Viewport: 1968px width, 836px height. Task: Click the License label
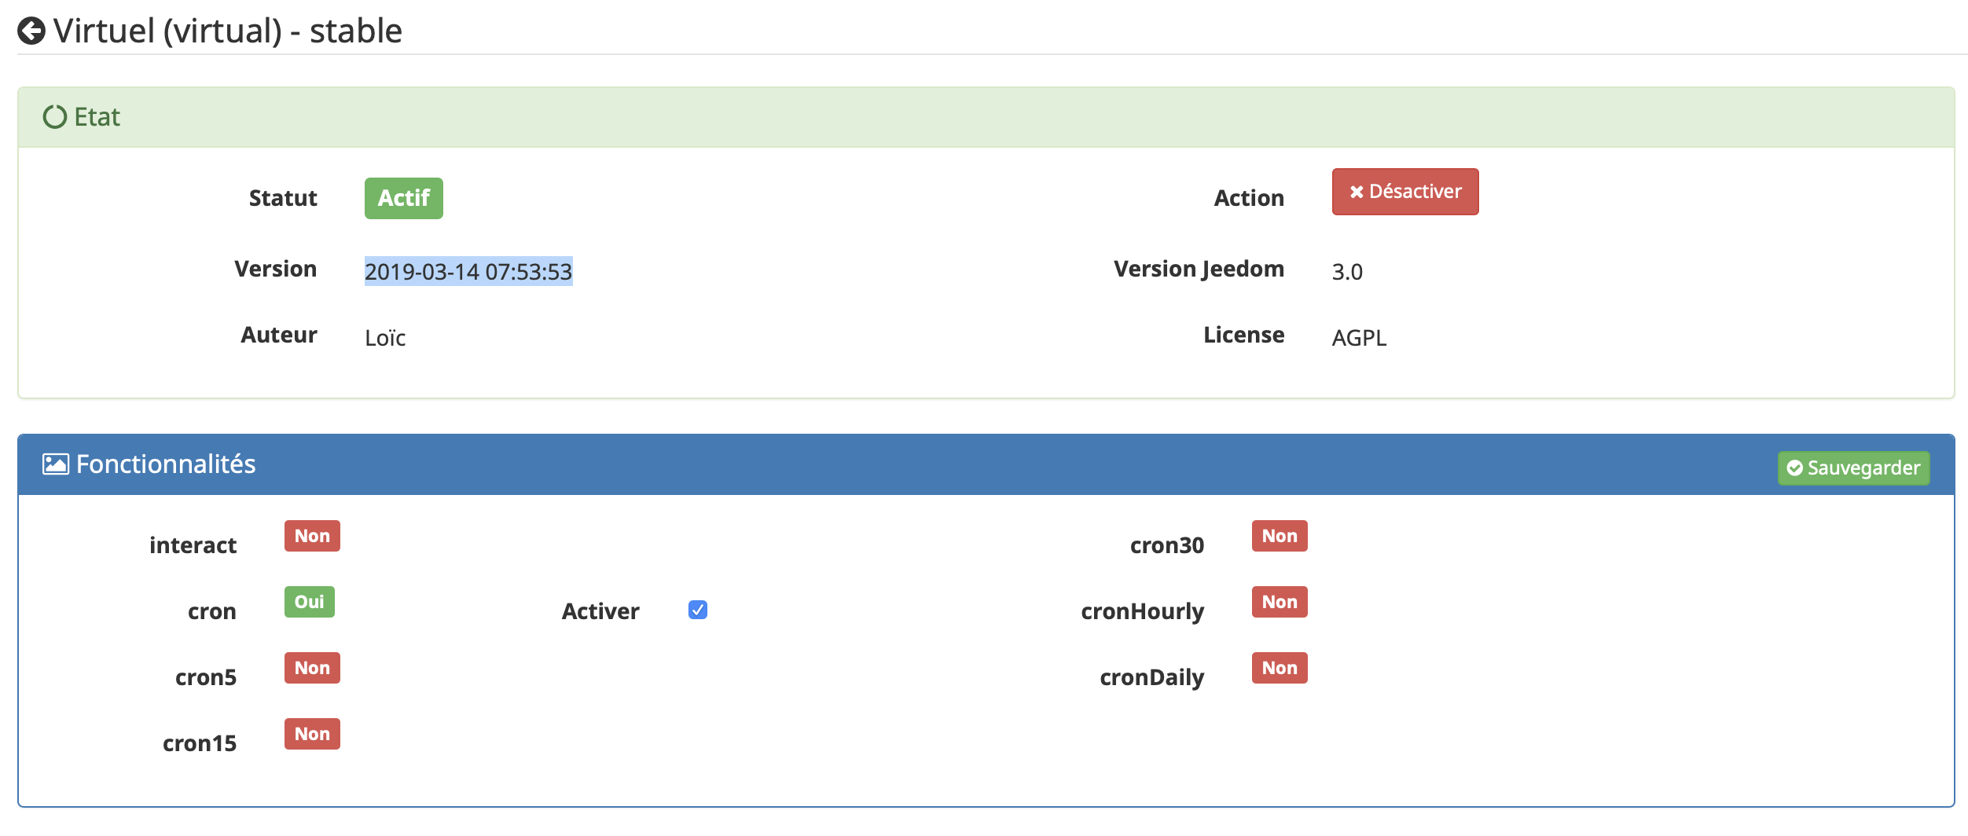click(1244, 335)
